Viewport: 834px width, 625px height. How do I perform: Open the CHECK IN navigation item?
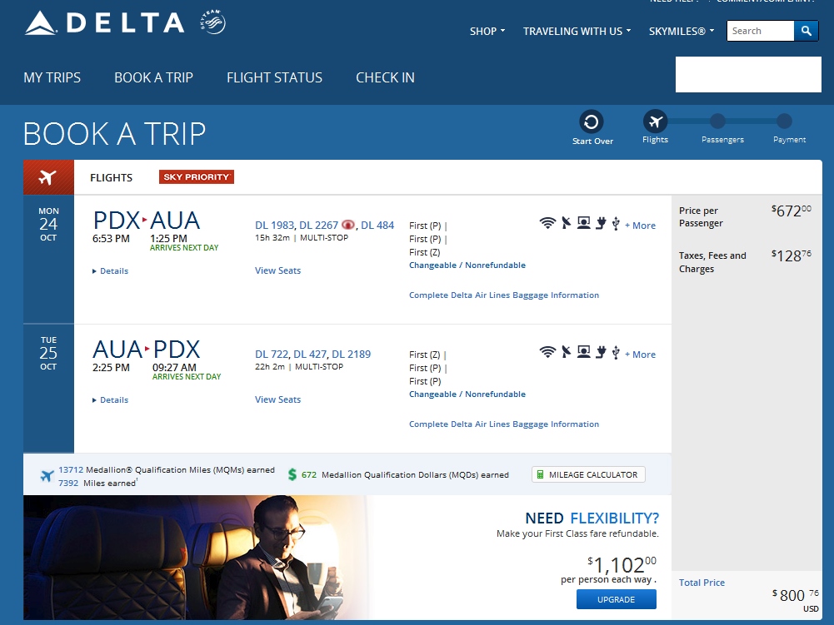pyautogui.click(x=385, y=77)
